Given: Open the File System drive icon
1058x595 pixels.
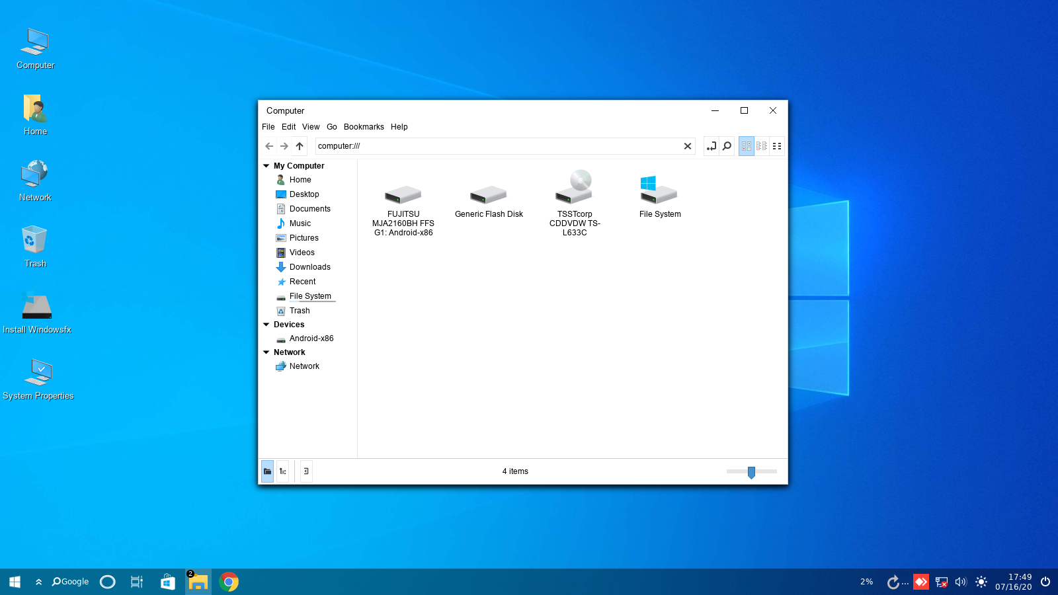Looking at the screenshot, I should [659, 190].
